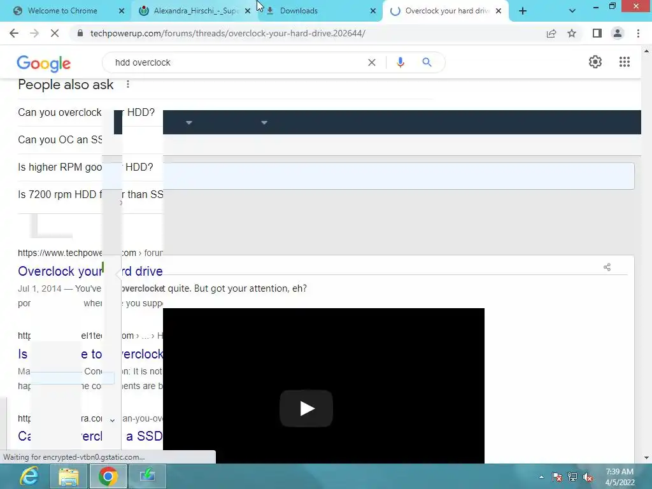Bookmark this page with the star icon

572,33
